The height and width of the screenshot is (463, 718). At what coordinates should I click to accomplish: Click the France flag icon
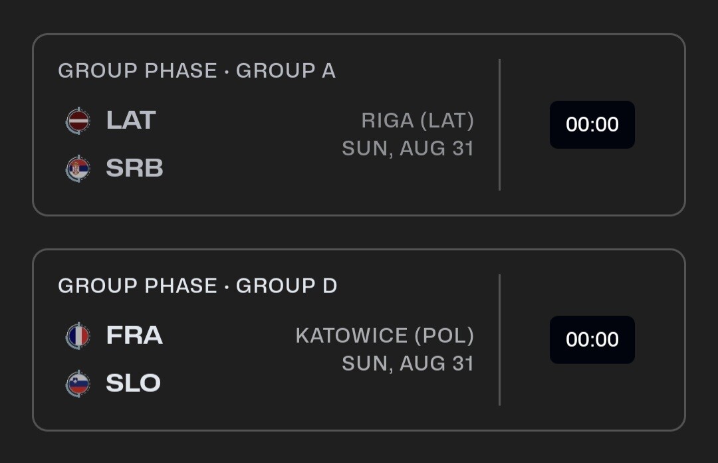point(78,335)
